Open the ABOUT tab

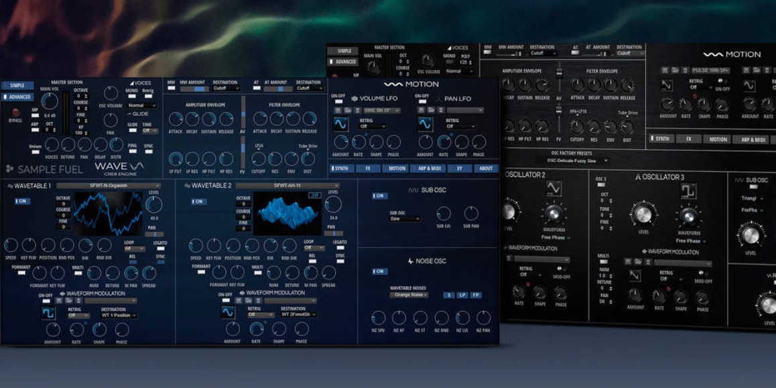point(486,168)
